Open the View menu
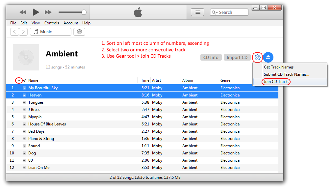The width and height of the screenshot is (332, 188). [x=36, y=23]
